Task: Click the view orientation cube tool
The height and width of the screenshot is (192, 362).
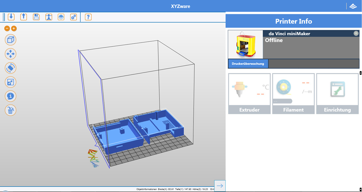Action: pyautogui.click(x=11, y=40)
